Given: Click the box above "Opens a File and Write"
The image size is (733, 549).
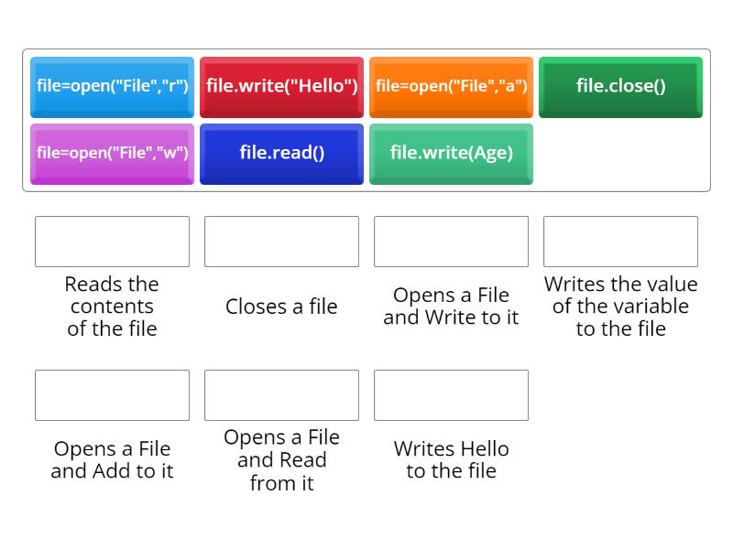Looking at the screenshot, I should 451,242.
